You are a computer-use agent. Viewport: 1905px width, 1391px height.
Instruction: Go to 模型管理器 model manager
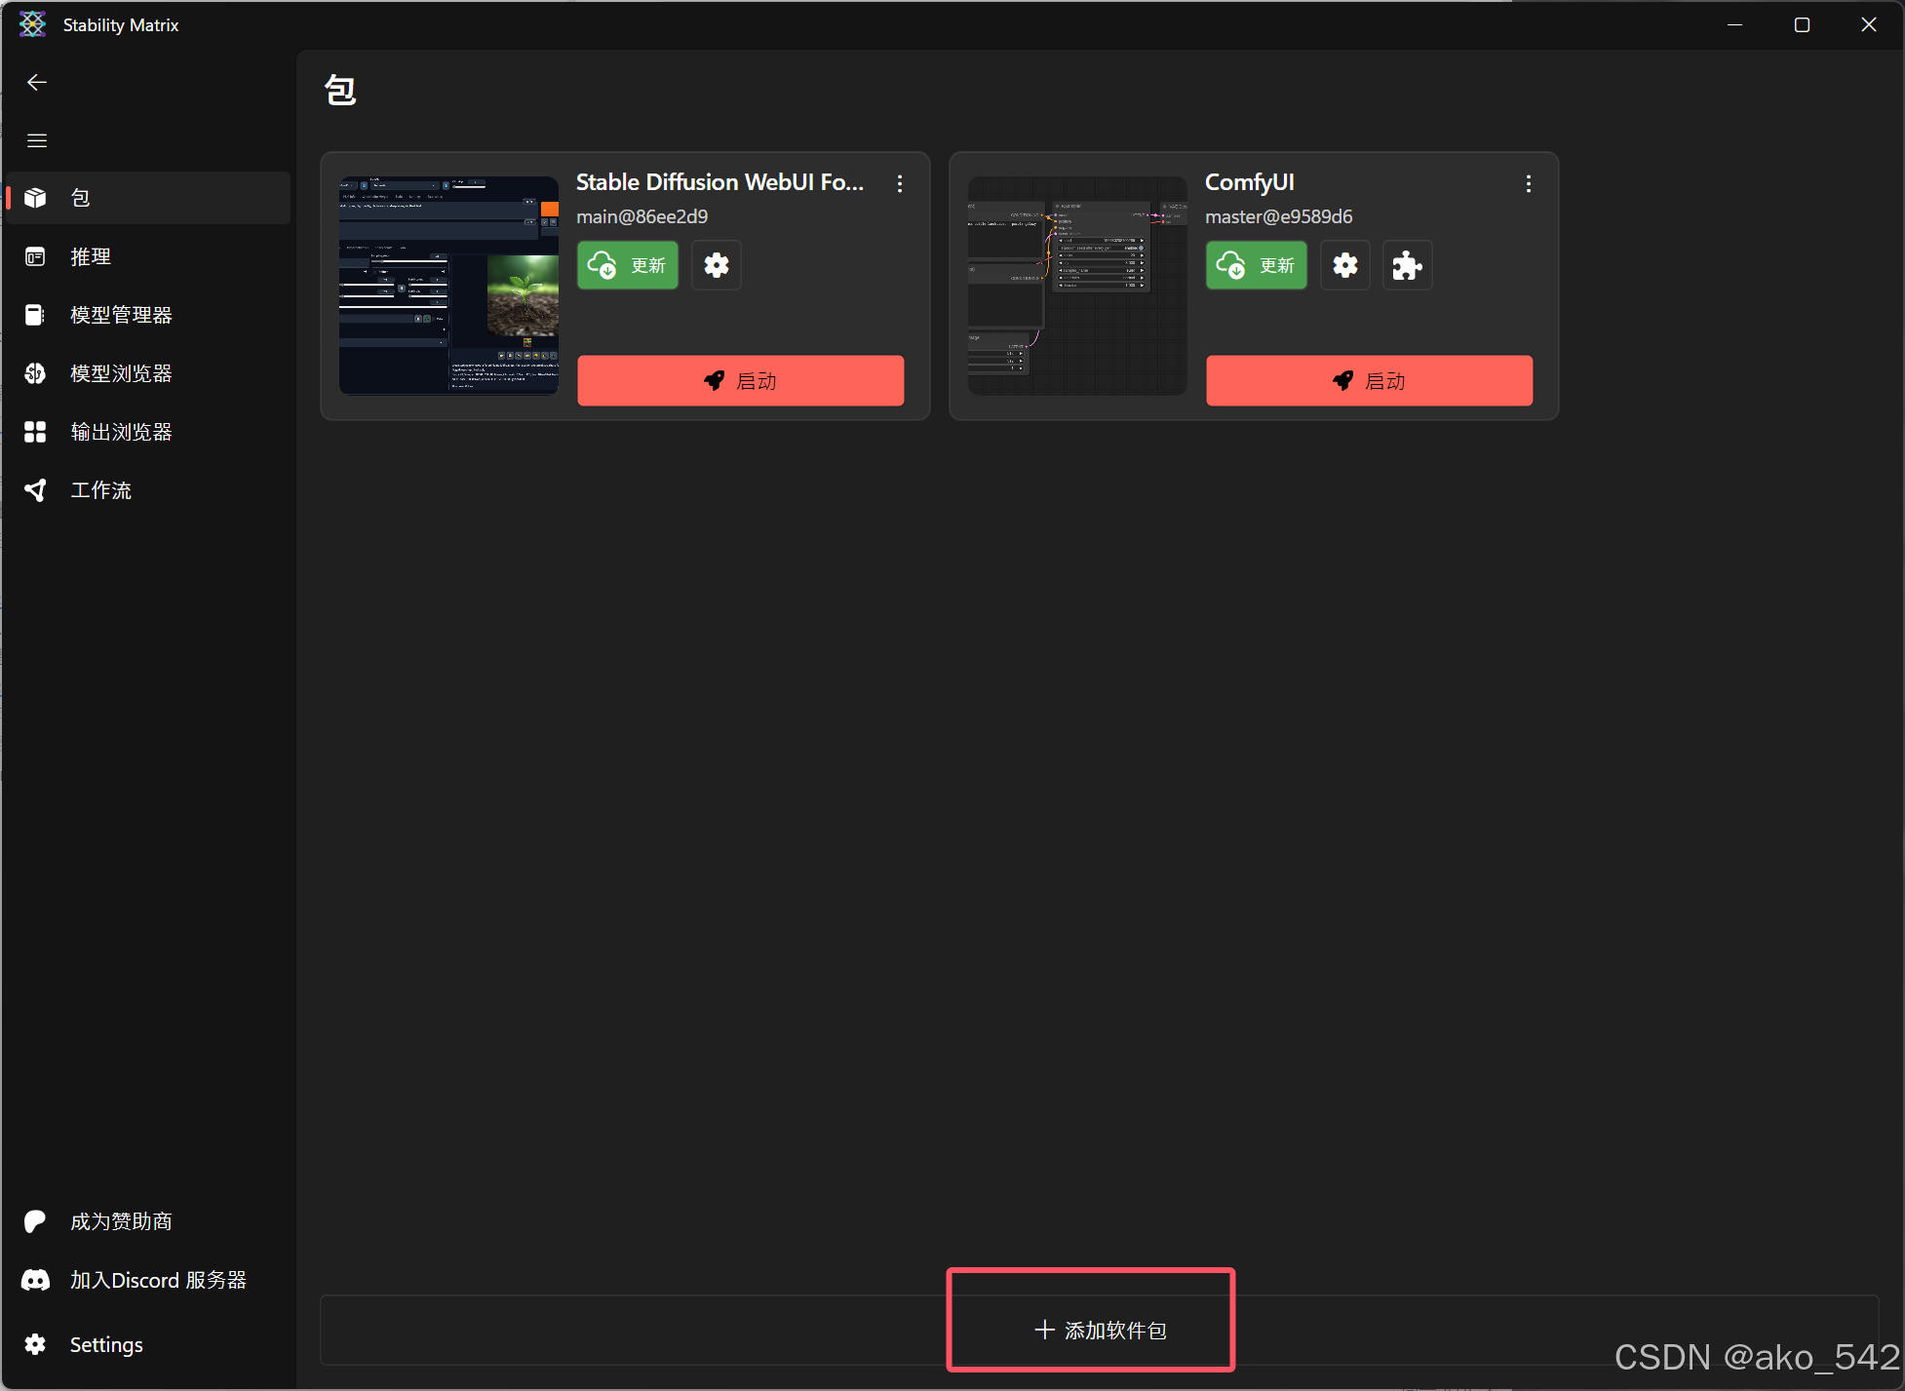148,315
